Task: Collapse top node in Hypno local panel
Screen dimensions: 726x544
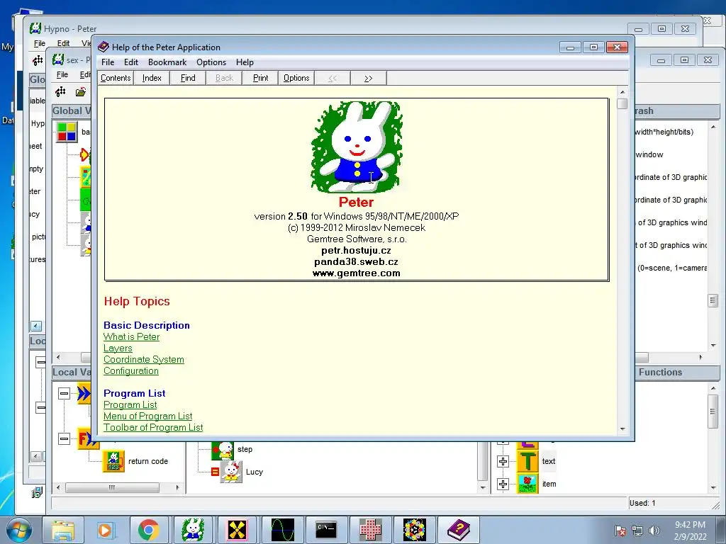Action: tap(40, 362)
